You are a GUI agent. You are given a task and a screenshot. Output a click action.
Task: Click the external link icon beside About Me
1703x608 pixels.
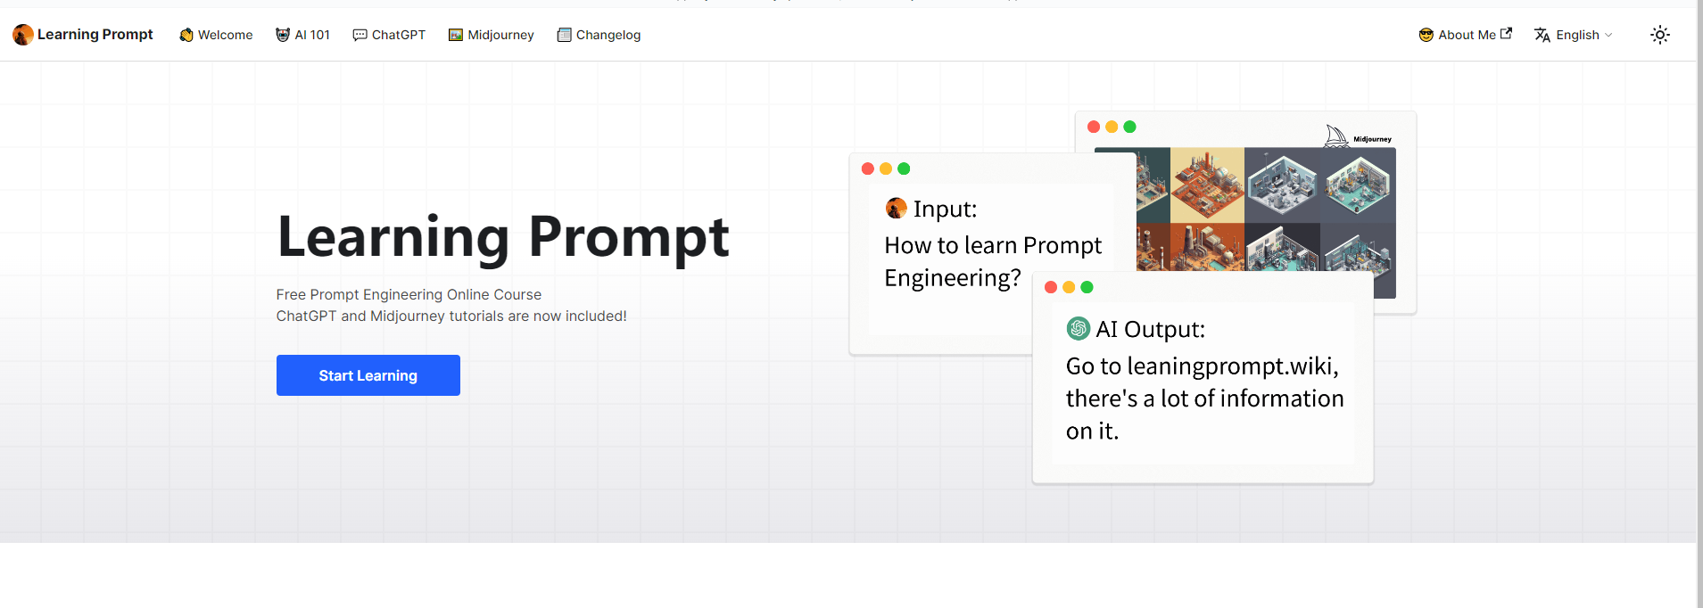click(x=1506, y=33)
